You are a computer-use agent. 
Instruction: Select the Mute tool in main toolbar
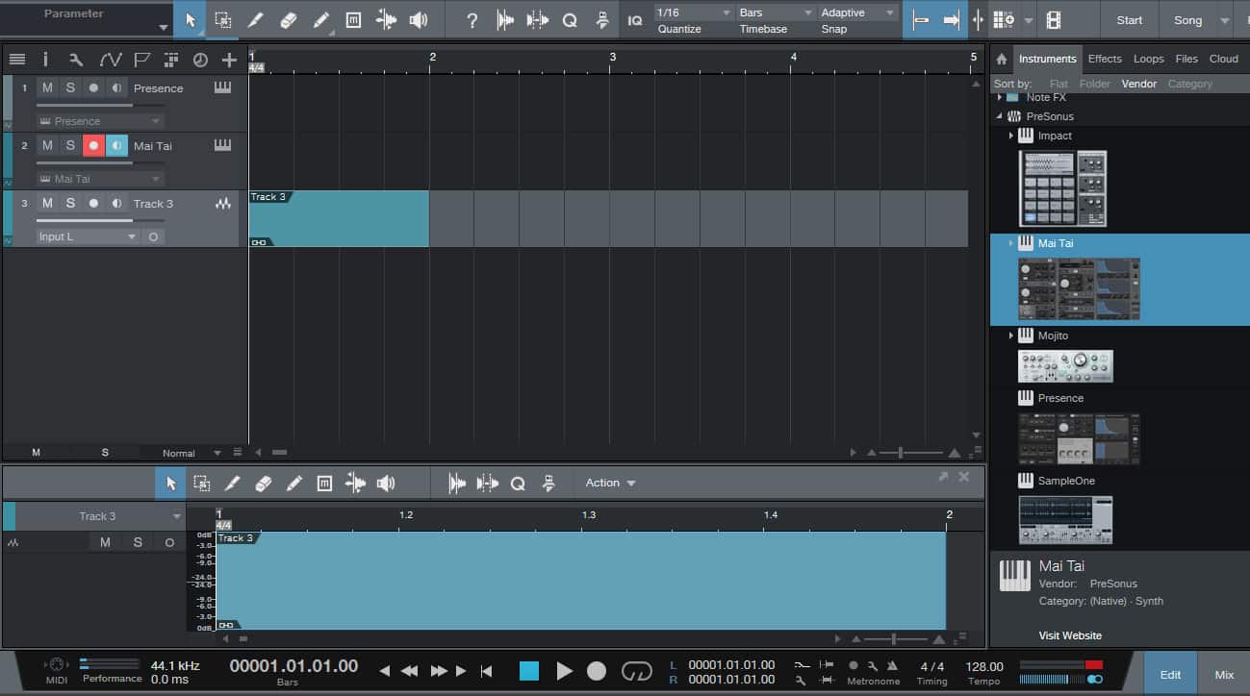(353, 20)
